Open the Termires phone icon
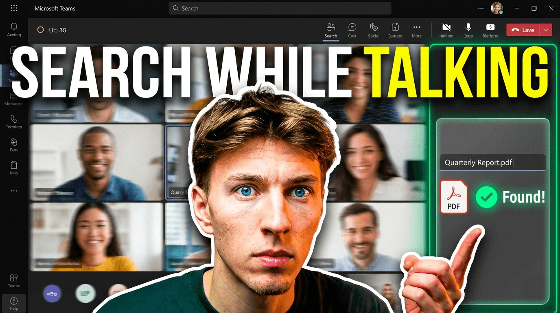This screenshot has width=560, height=313. tap(14, 122)
